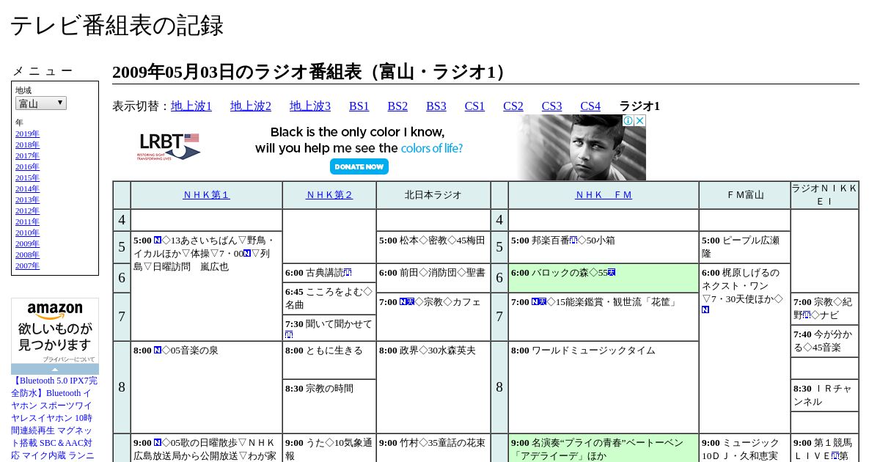Select the 8:30 ＩＲチャンネル listing

point(824,395)
